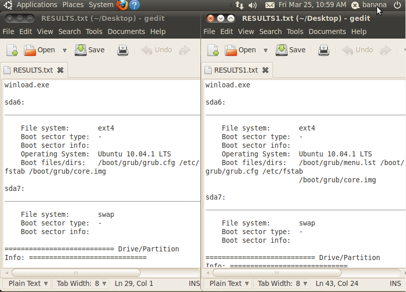Open Help menu in RESULTS.txt window

[158, 31]
